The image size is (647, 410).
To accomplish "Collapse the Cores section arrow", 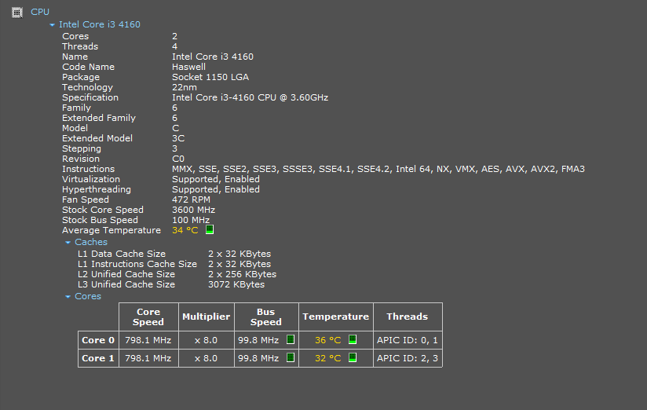I will click(x=68, y=296).
